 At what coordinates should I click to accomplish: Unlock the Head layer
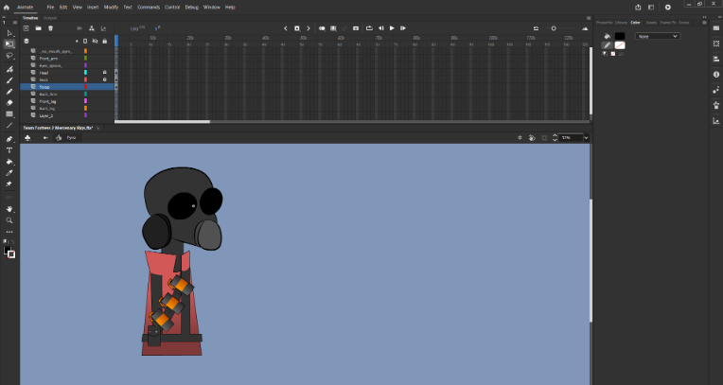click(105, 73)
